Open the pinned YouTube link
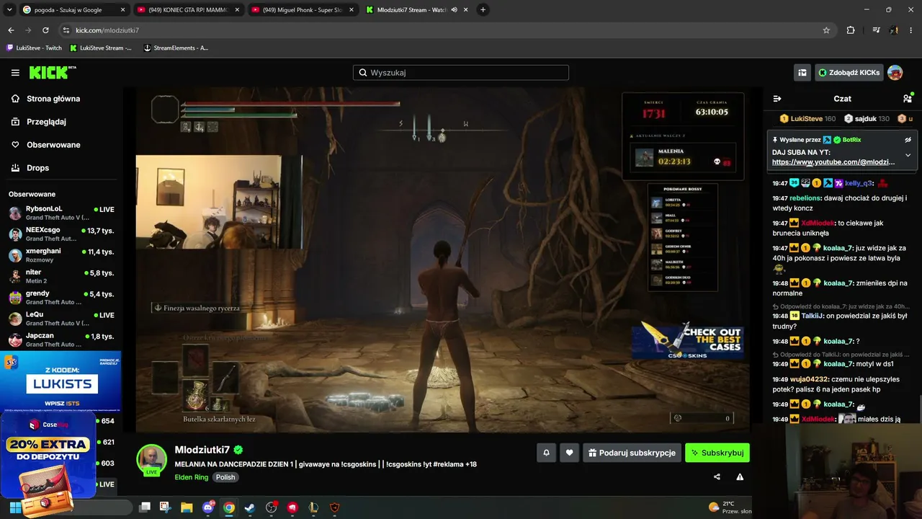 click(x=833, y=162)
